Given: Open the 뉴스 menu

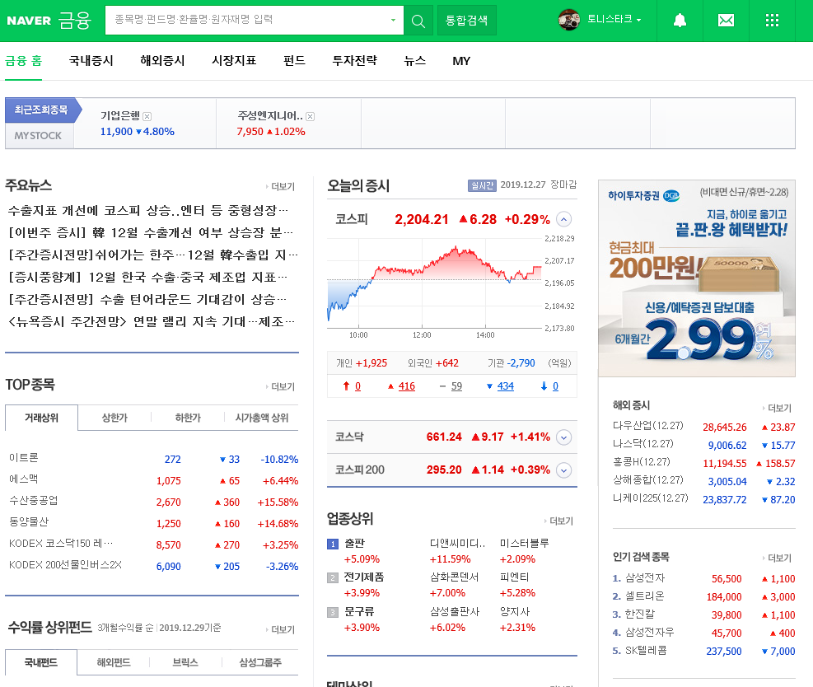Looking at the screenshot, I should (x=415, y=61).
